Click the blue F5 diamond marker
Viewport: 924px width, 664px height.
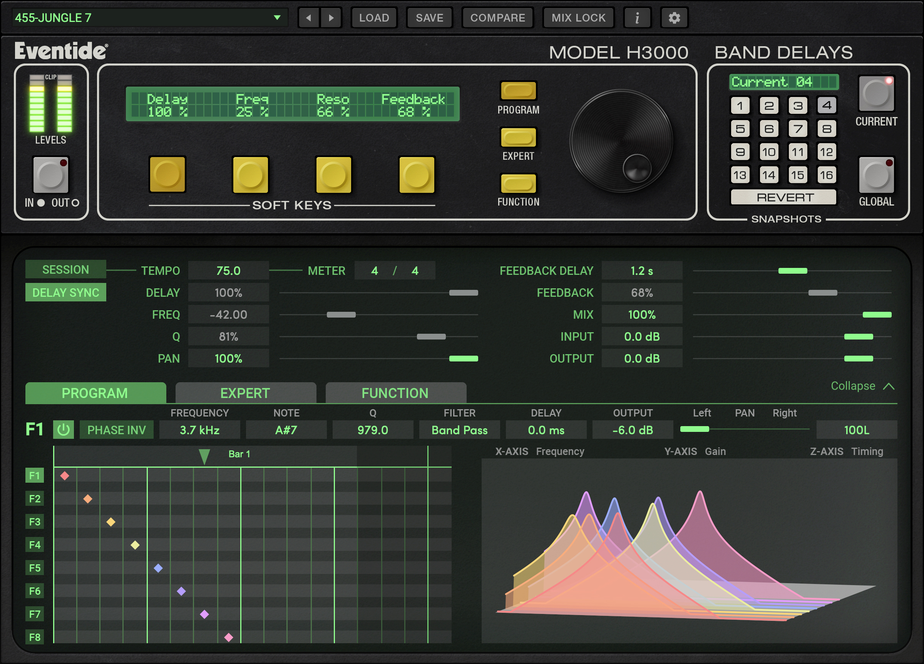(158, 568)
